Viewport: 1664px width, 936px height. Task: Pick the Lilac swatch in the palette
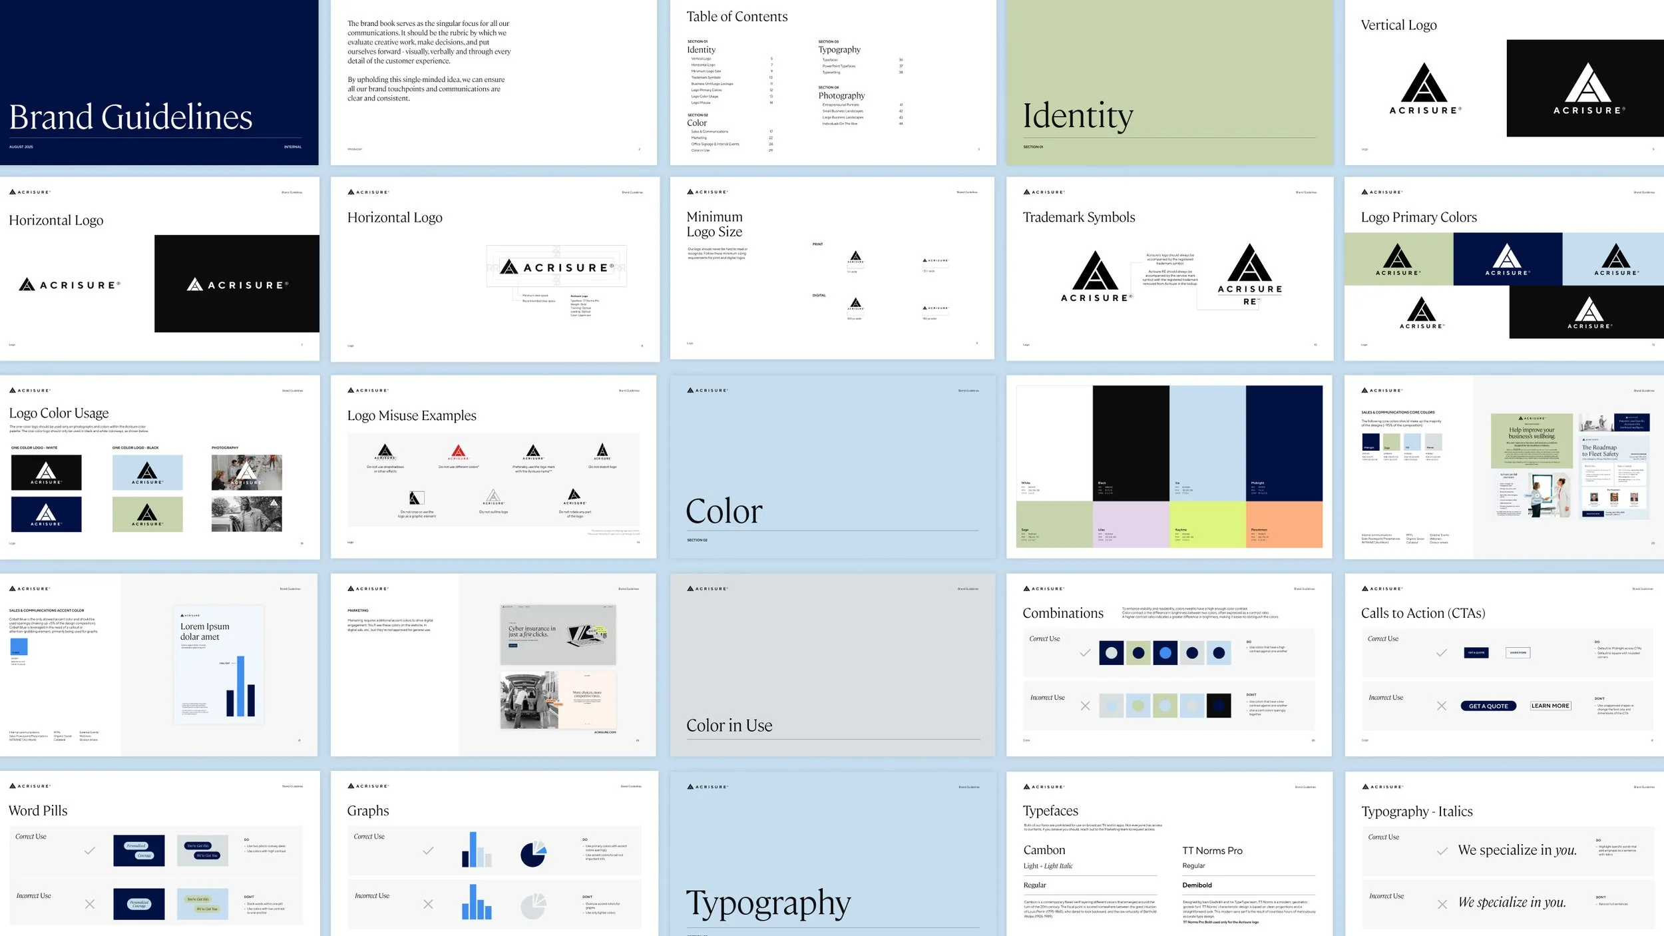click(1131, 525)
